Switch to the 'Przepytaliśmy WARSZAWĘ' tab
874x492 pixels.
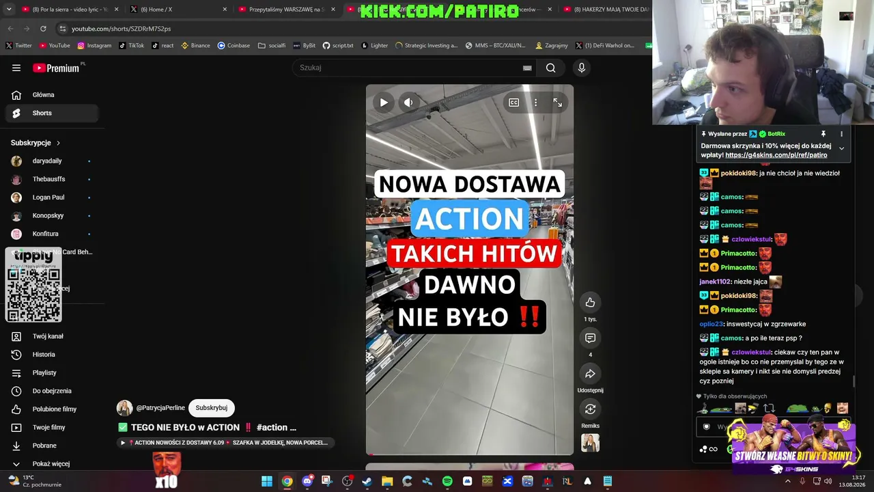point(287,10)
